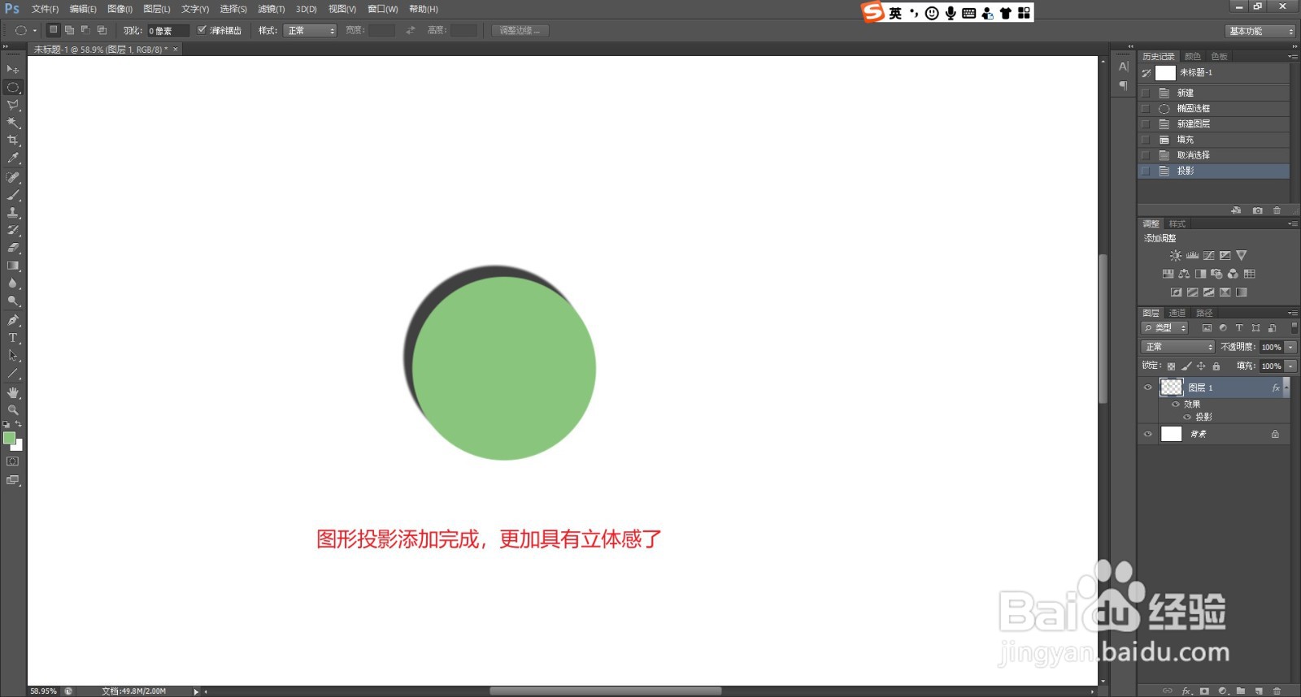Switch to the 色板 tab
Screen dimensions: 1301x697
pyautogui.click(x=1219, y=56)
